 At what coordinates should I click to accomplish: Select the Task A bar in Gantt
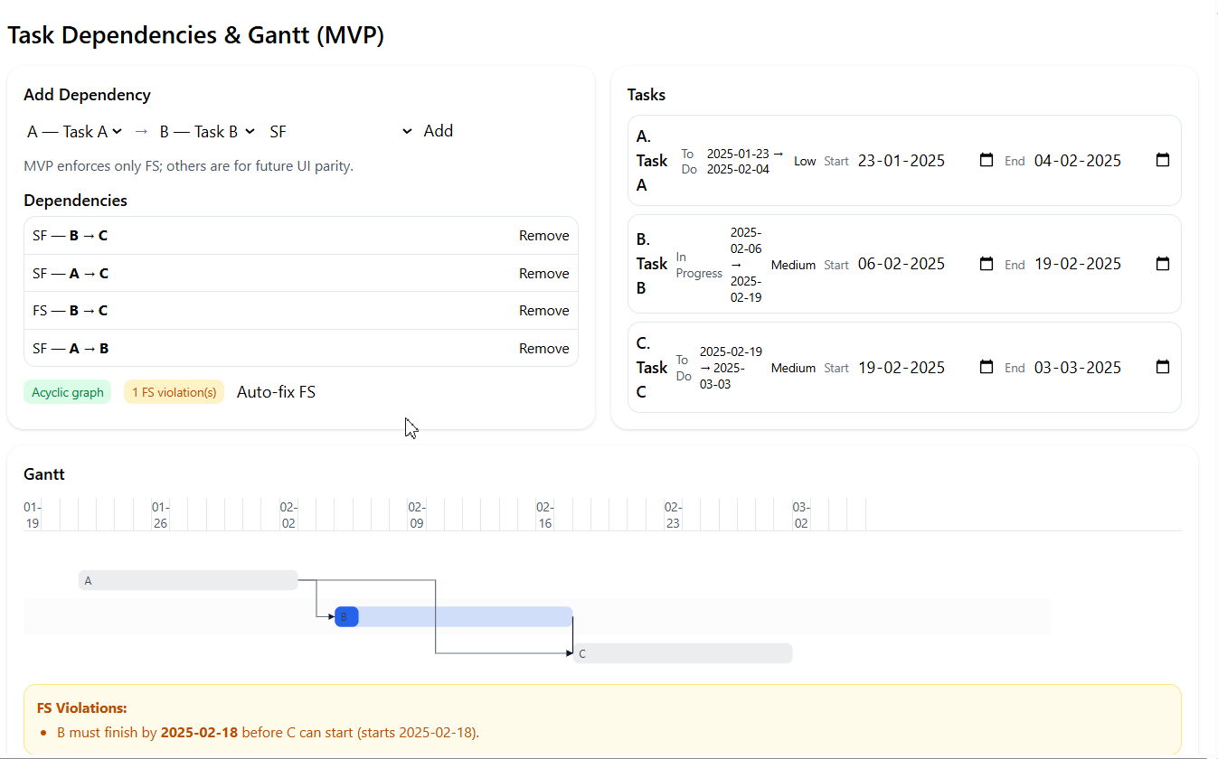(188, 580)
